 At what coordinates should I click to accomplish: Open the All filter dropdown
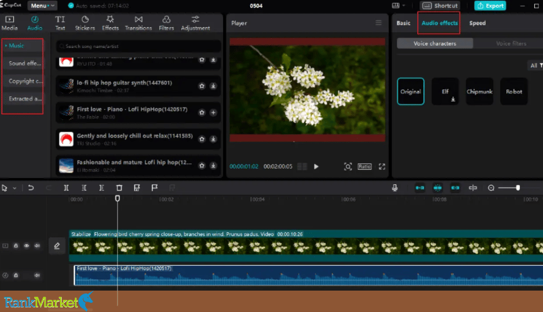coord(536,65)
